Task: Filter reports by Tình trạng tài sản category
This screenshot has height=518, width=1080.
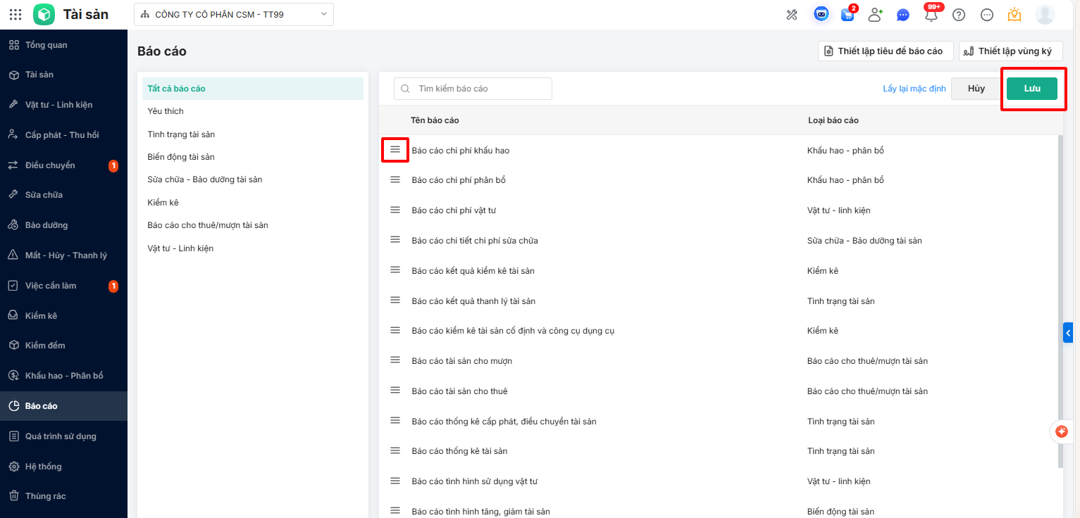Action: click(253, 134)
